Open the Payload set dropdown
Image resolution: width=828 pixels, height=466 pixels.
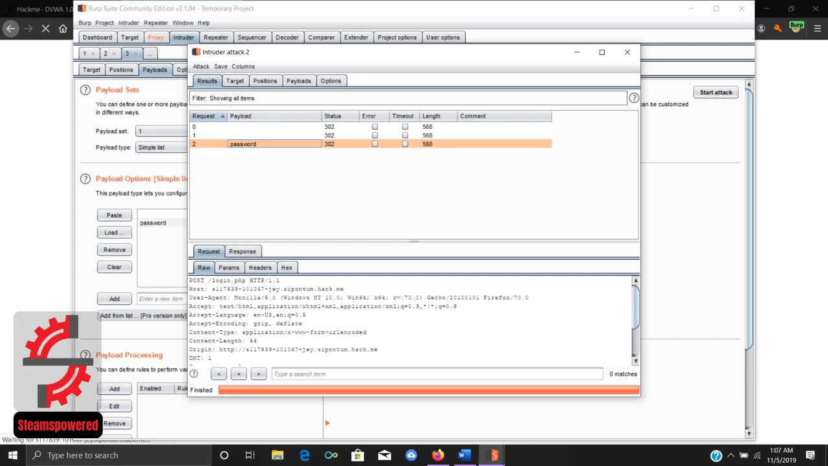point(161,131)
